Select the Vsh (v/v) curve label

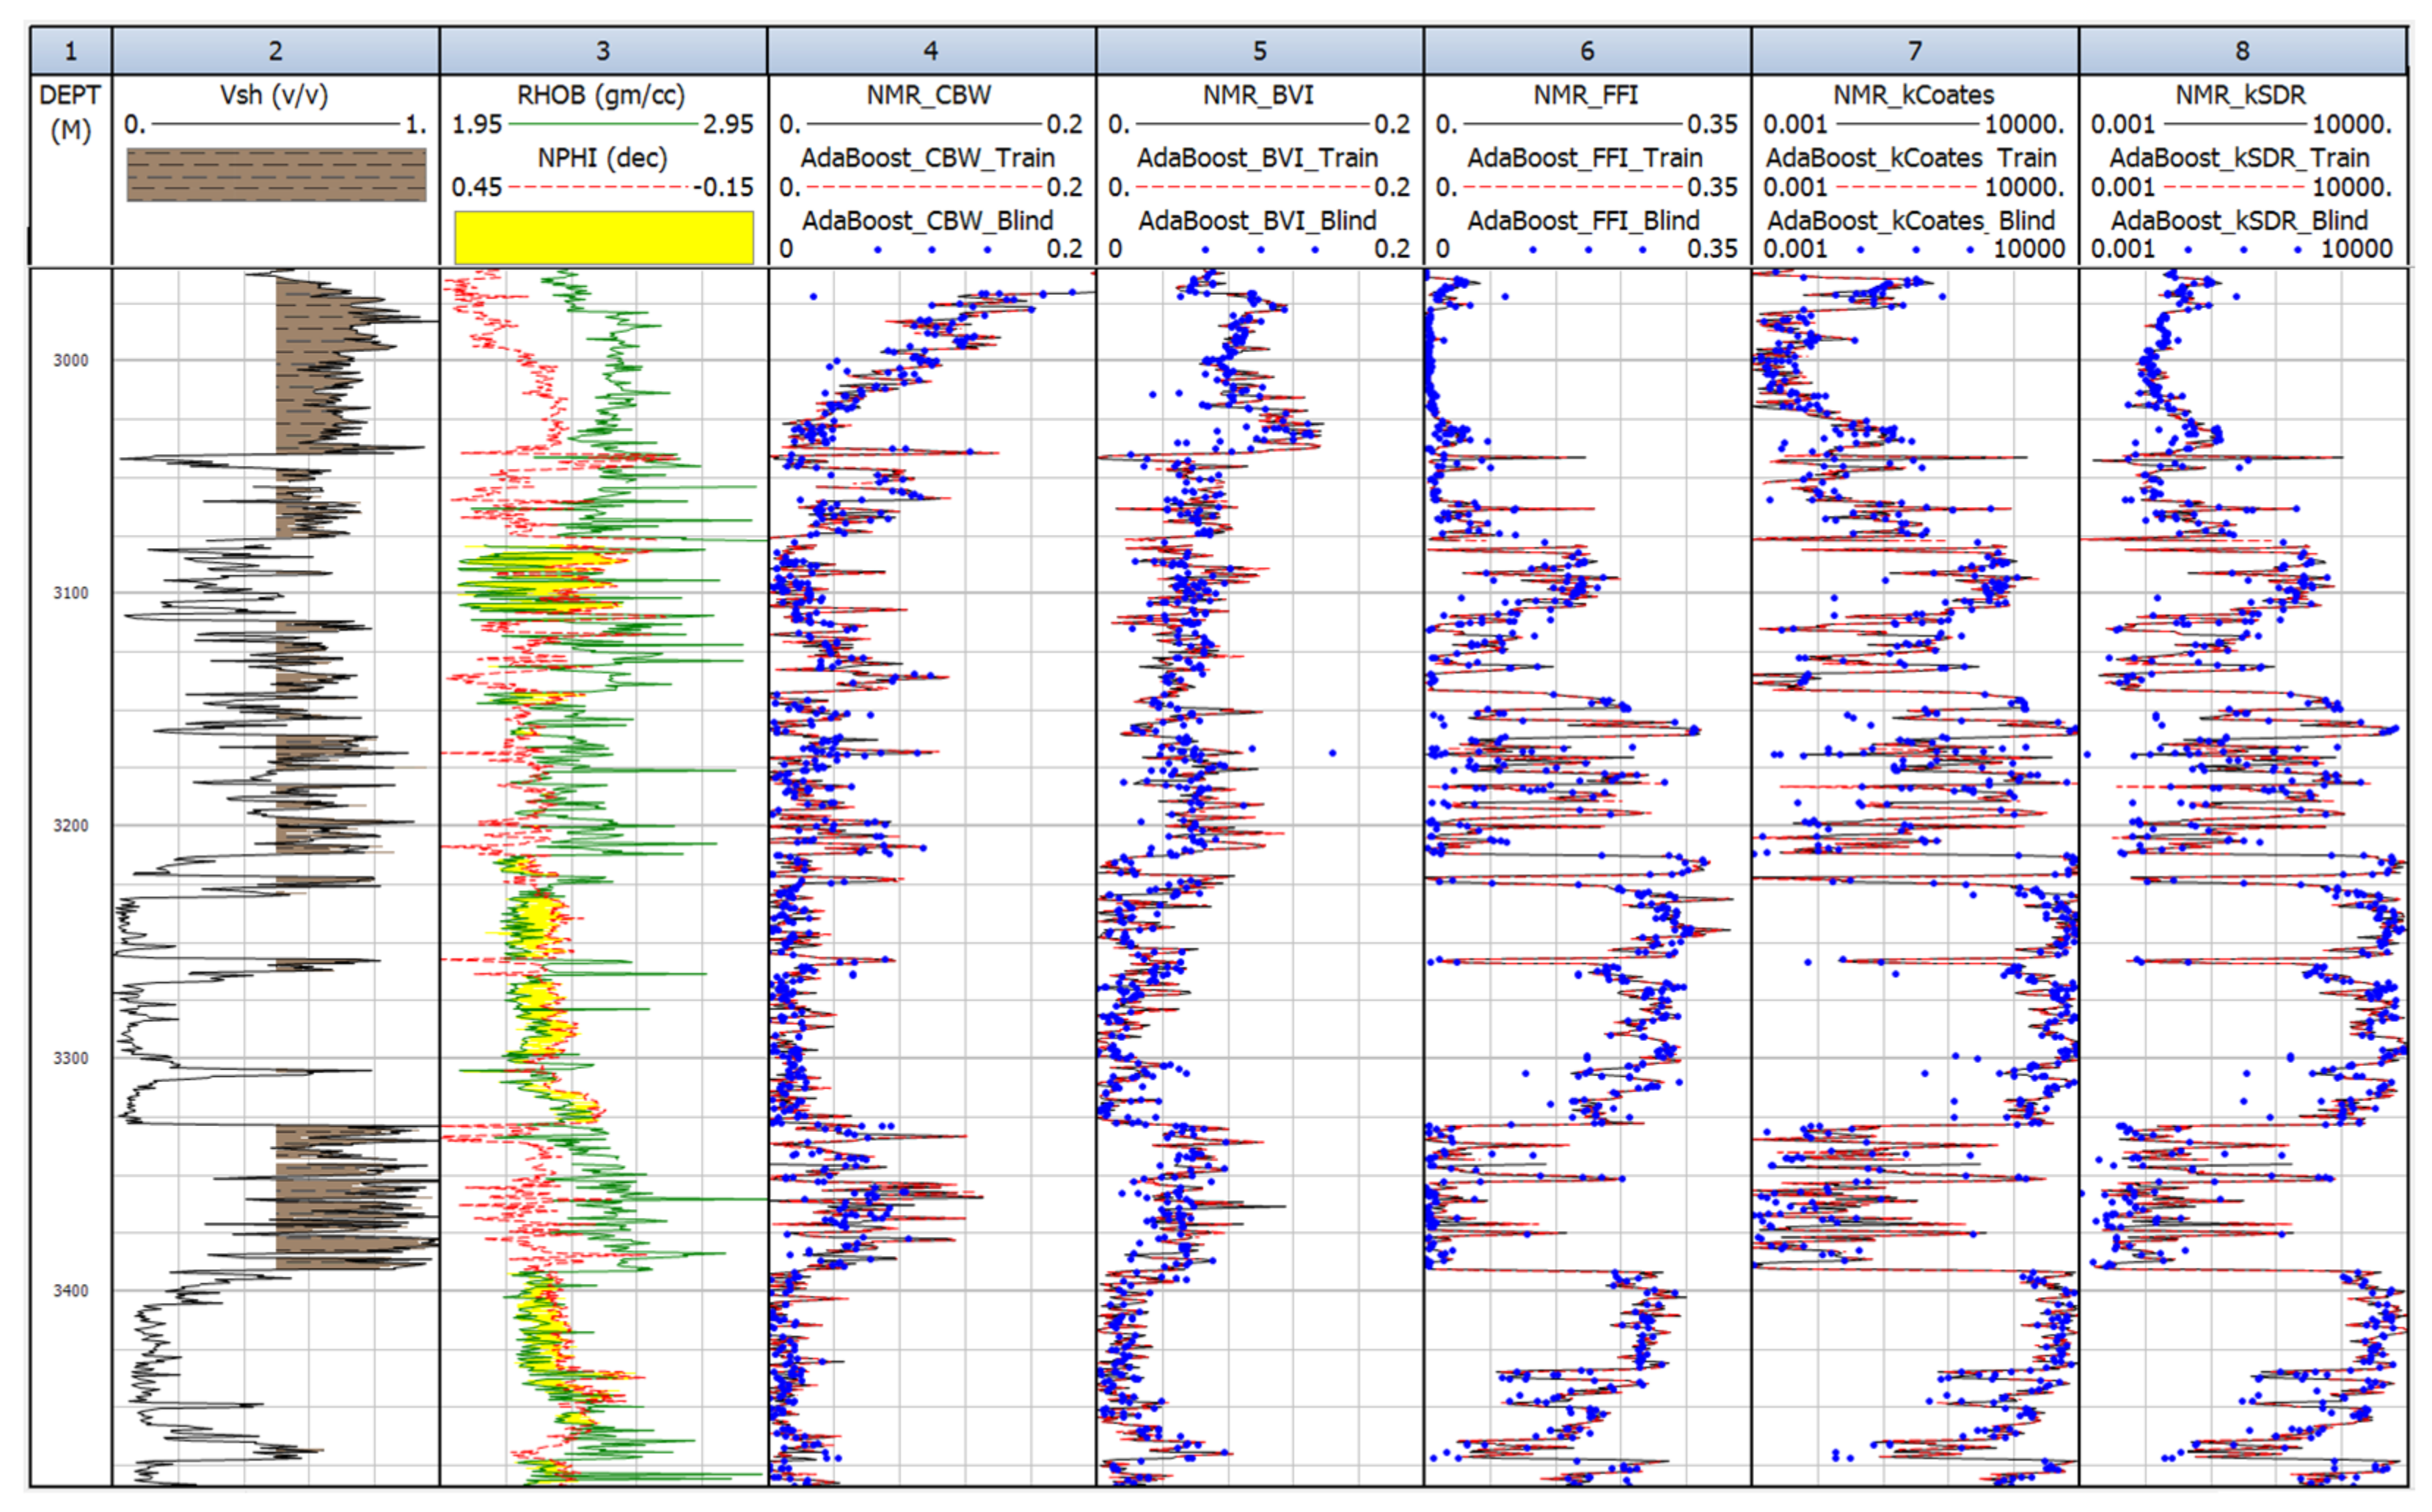tap(274, 96)
